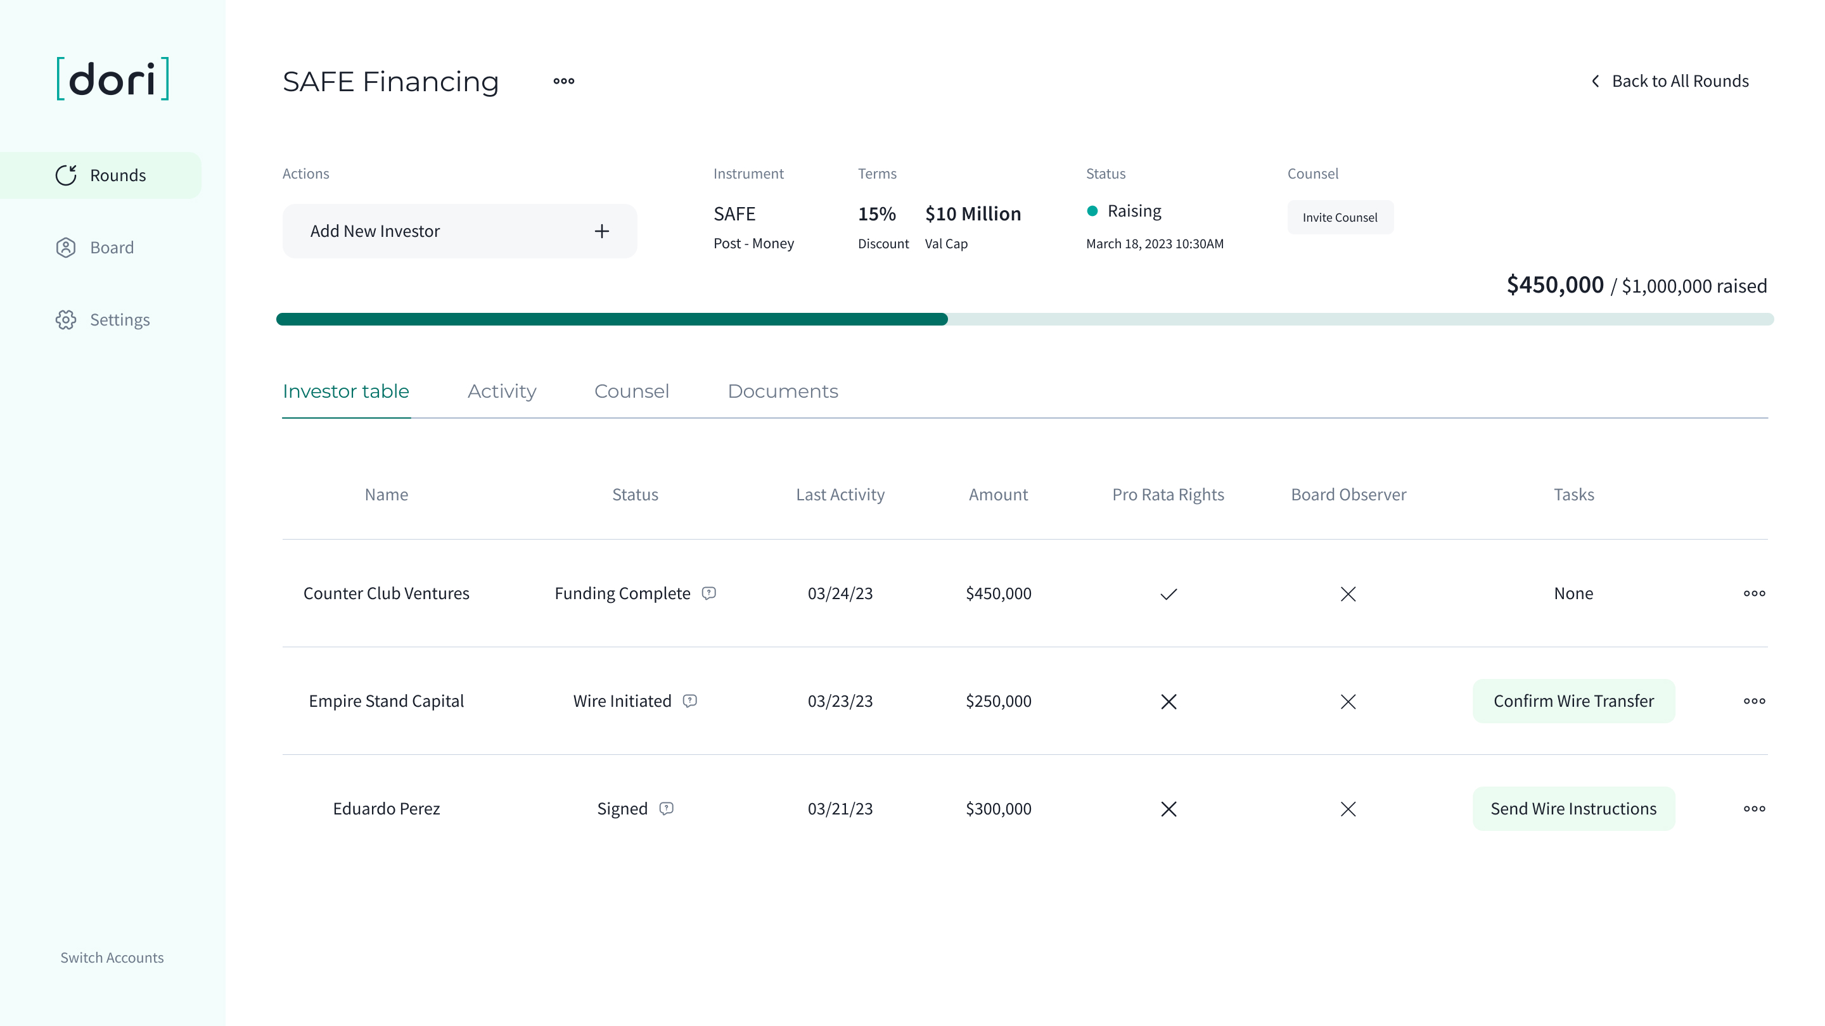
Task: Click the plus icon in Add New Investor
Action: [x=601, y=231]
